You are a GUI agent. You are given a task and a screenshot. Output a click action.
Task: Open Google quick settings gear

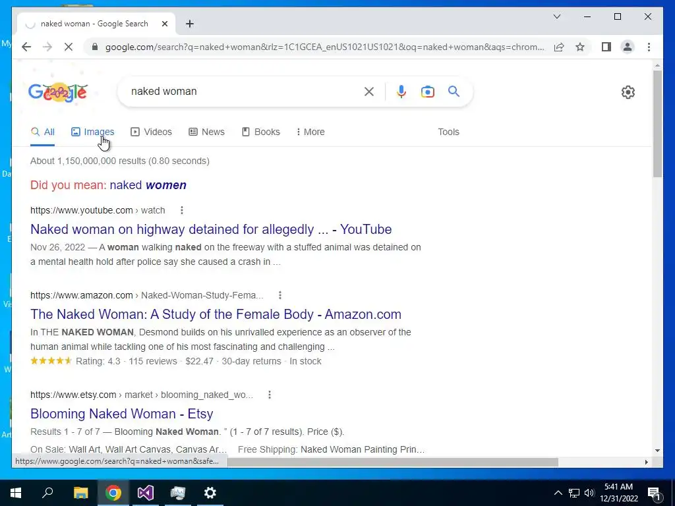click(x=628, y=92)
